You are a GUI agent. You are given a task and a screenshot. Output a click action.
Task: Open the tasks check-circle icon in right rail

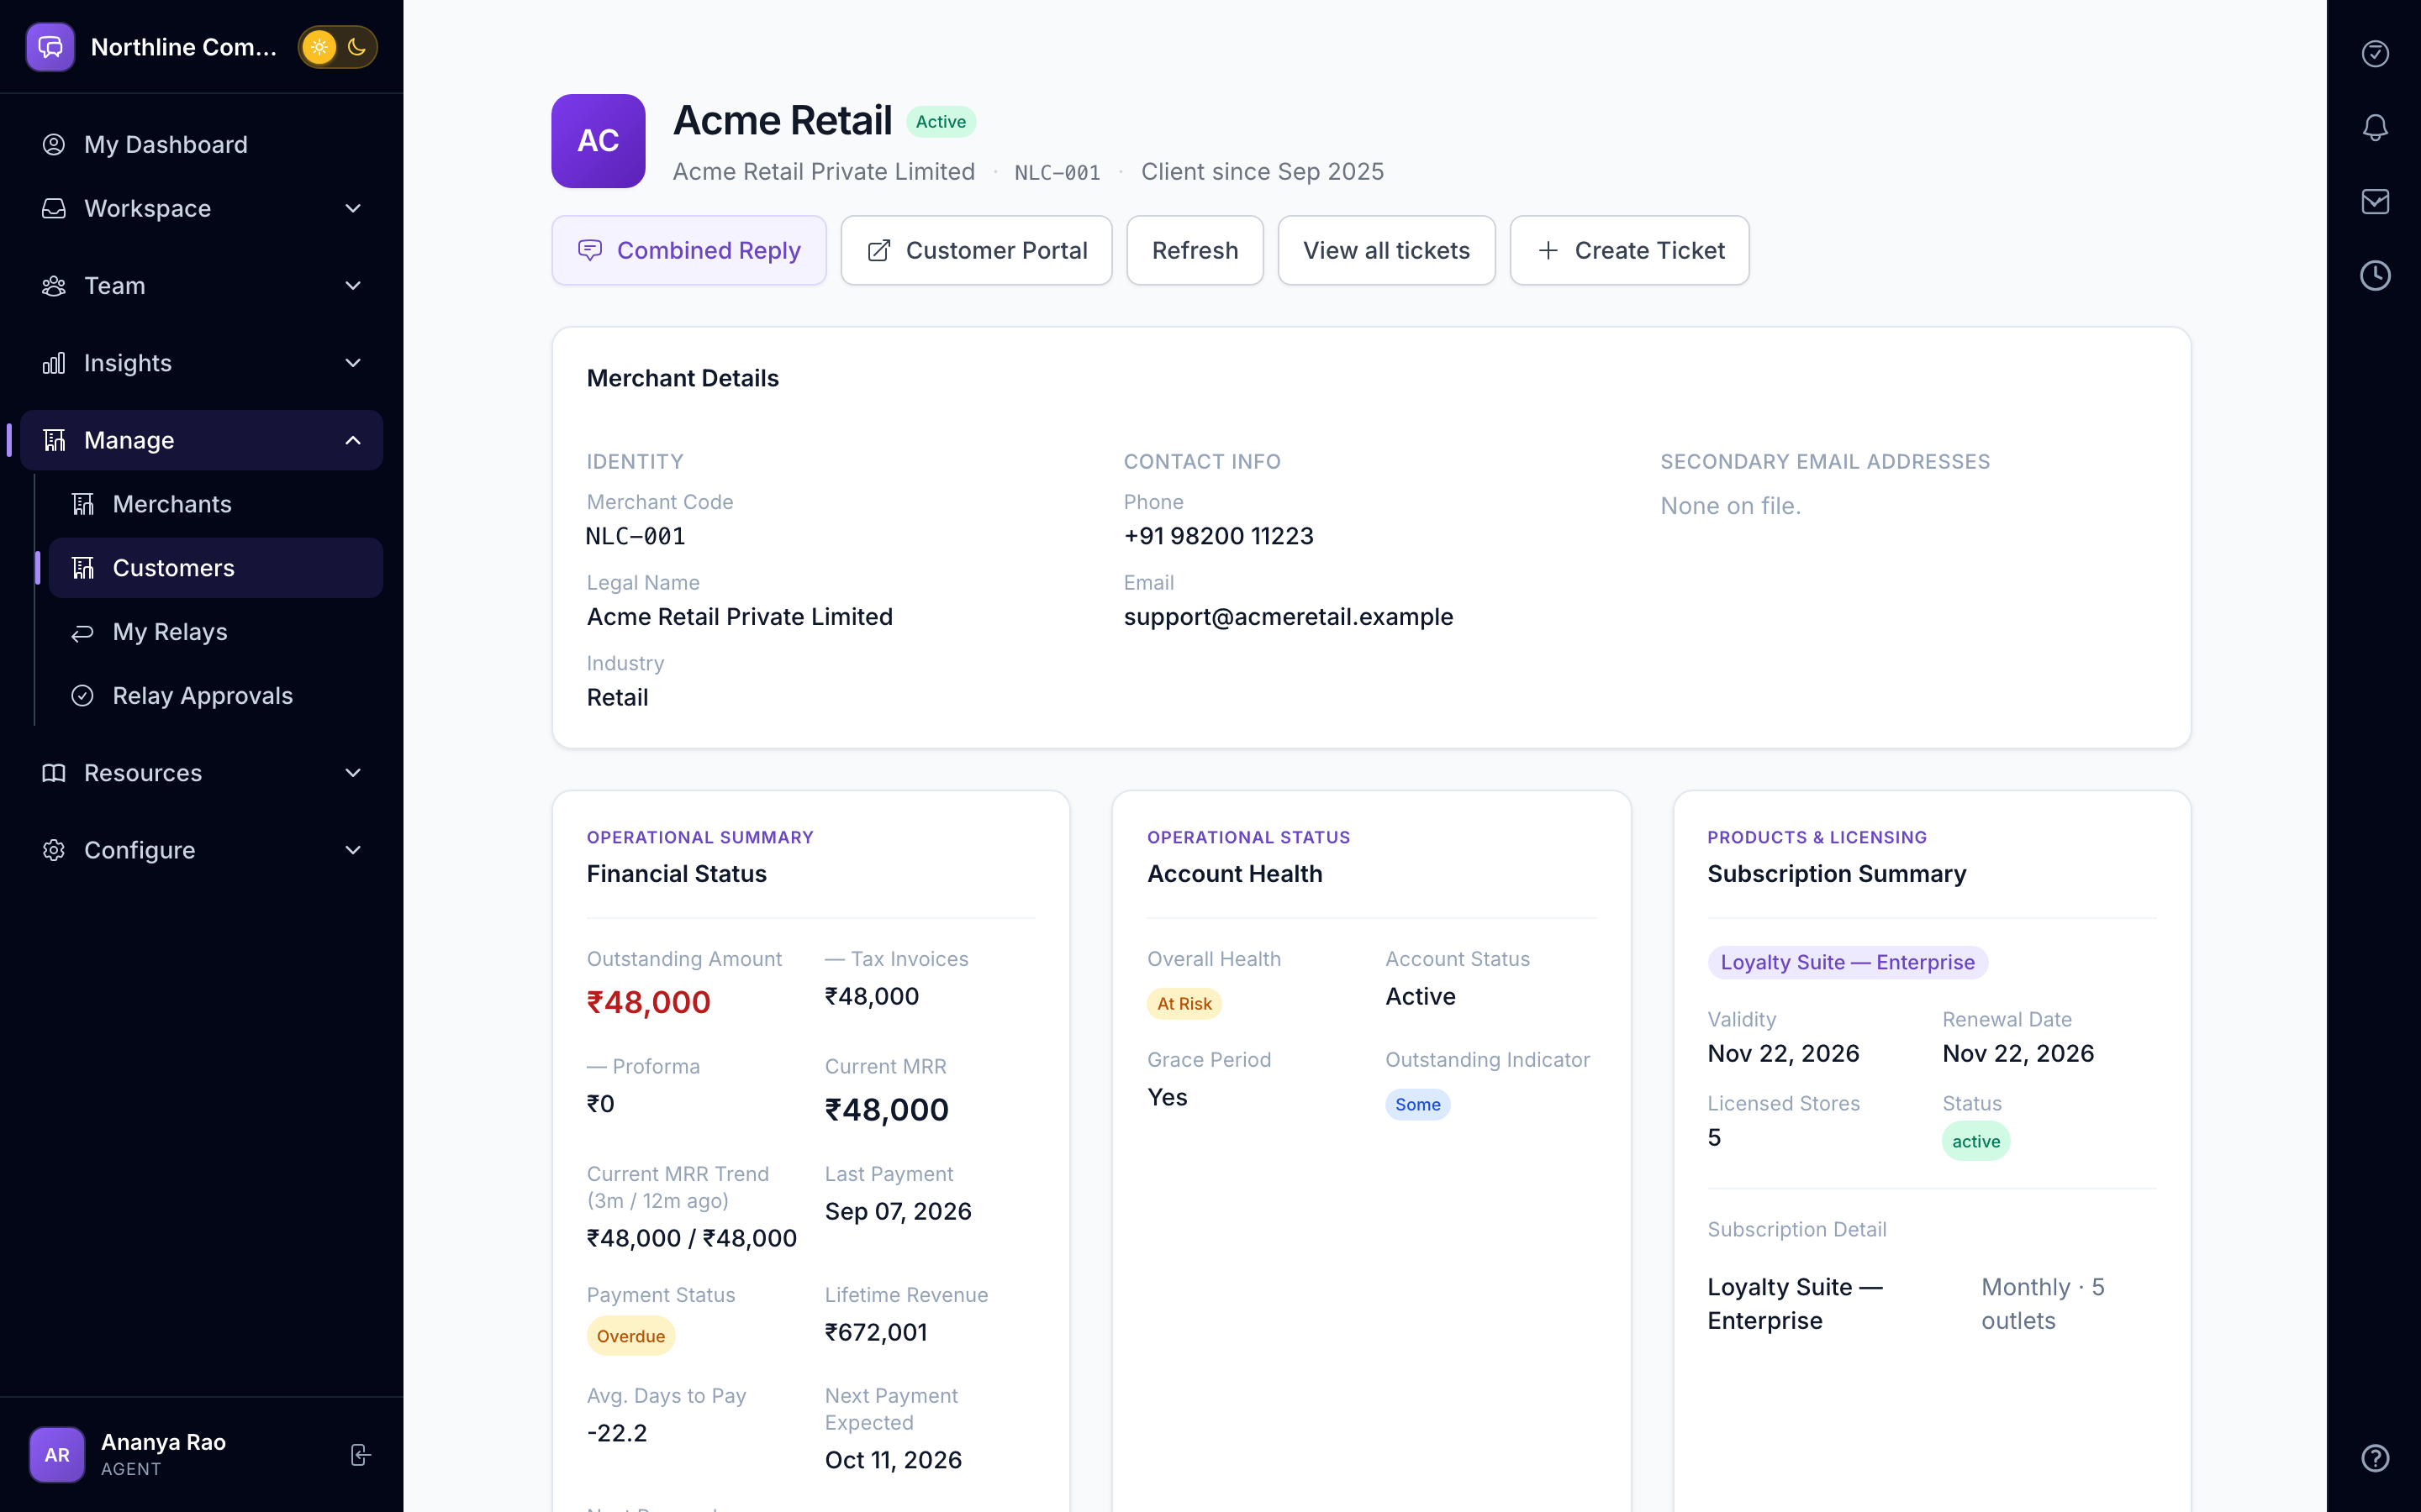click(x=2375, y=53)
